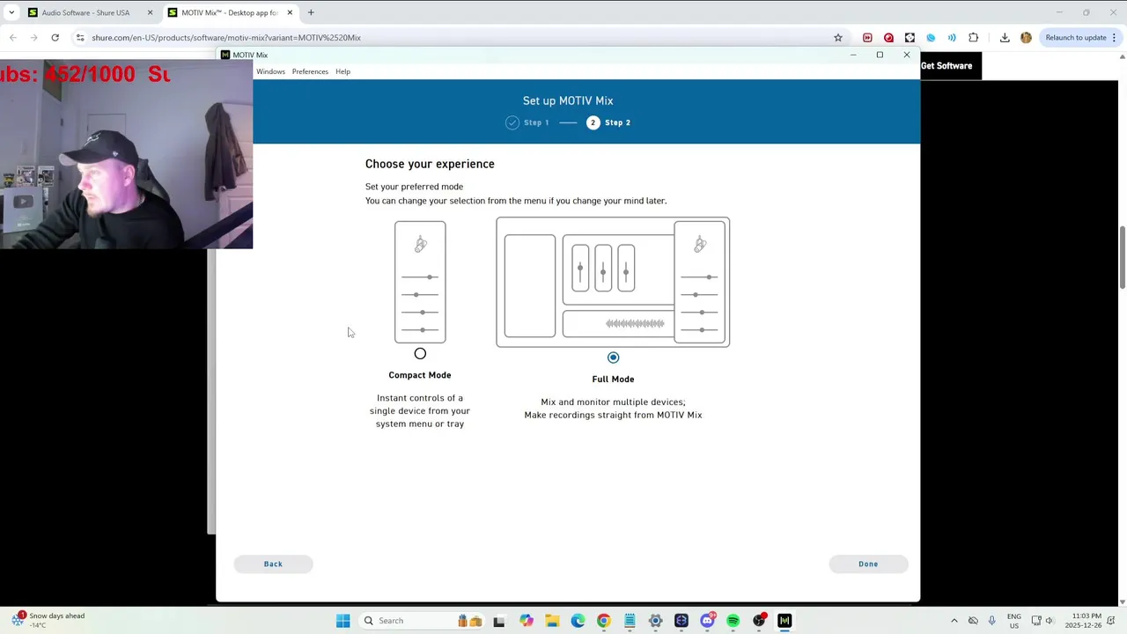Click Relaunch to update button
1127x634 pixels.
click(x=1076, y=38)
